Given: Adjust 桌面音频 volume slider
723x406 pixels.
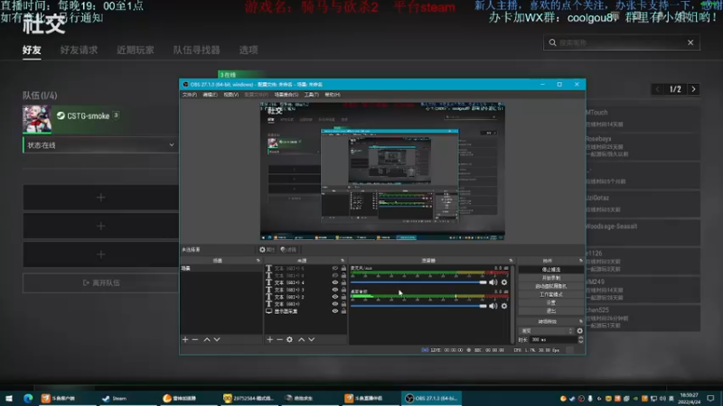Looking at the screenshot, I should pos(418,306).
